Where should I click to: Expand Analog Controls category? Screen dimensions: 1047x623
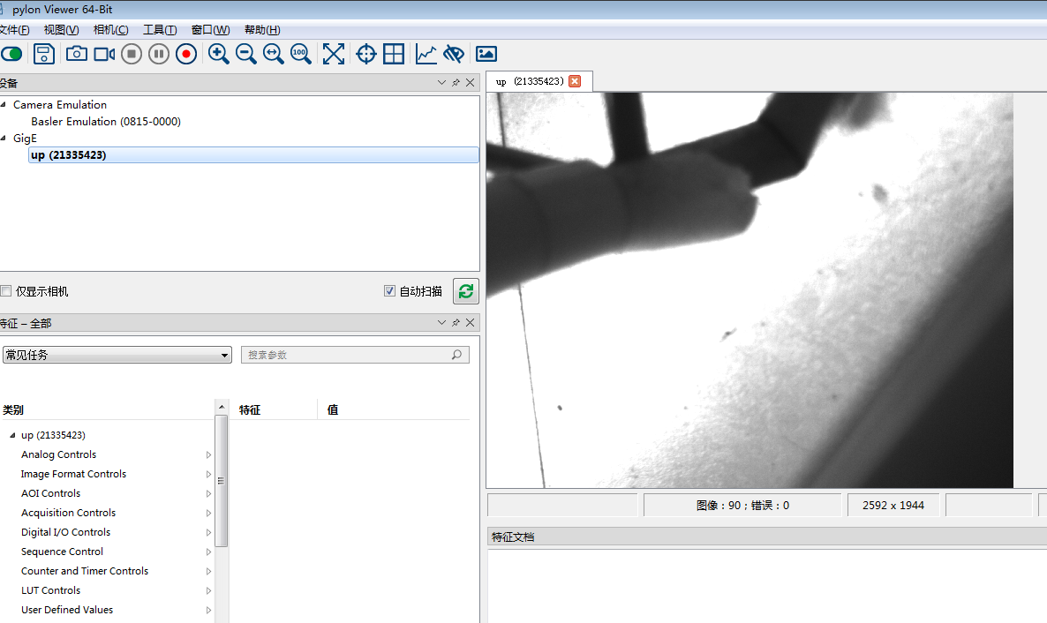[58, 454]
